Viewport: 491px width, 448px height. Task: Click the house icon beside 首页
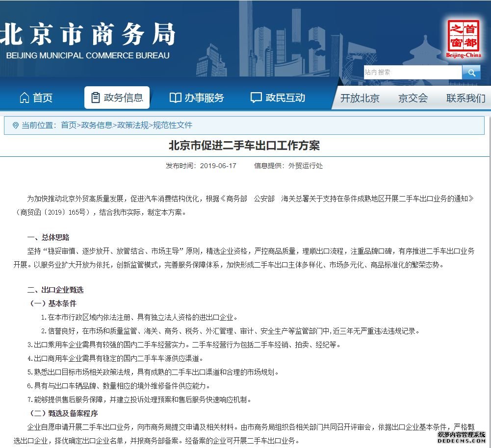[25, 98]
